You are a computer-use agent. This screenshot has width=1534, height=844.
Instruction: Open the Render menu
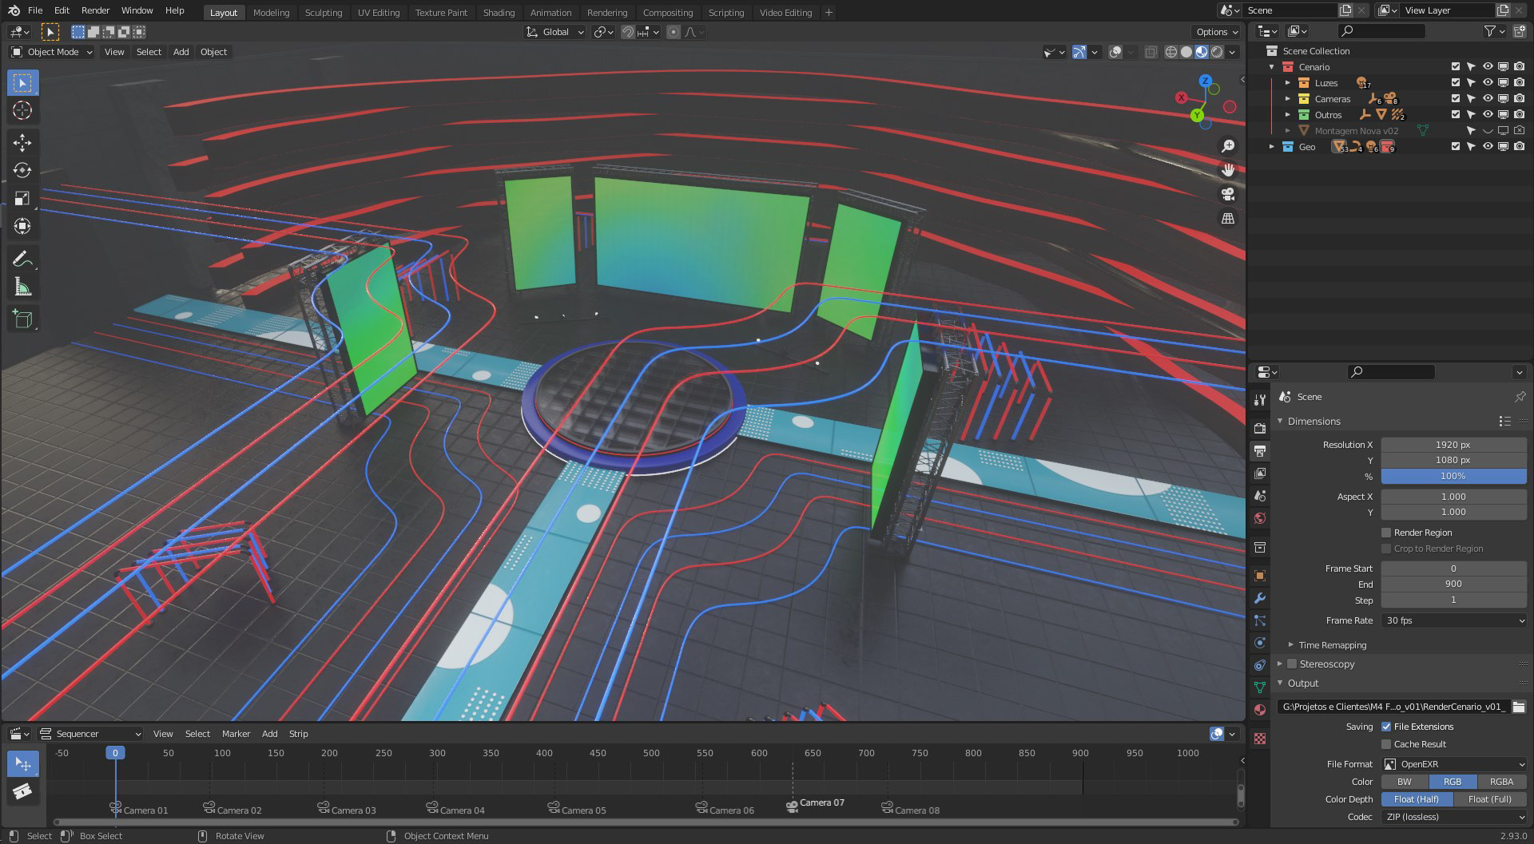coord(95,10)
